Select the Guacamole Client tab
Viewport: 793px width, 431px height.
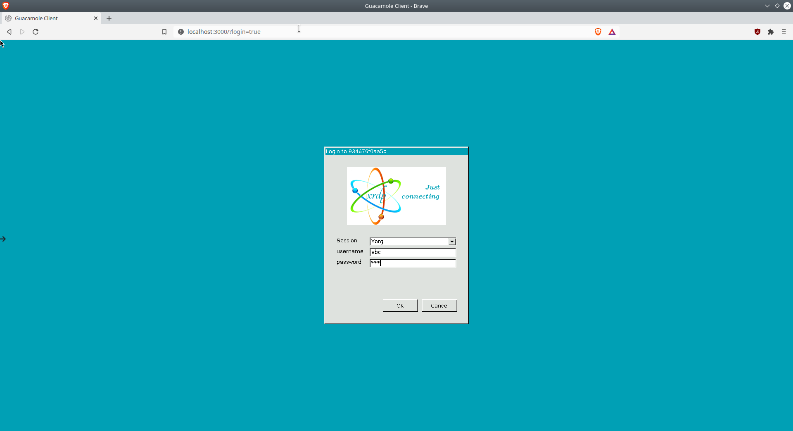pyautogui.click(x=50, y=18)
